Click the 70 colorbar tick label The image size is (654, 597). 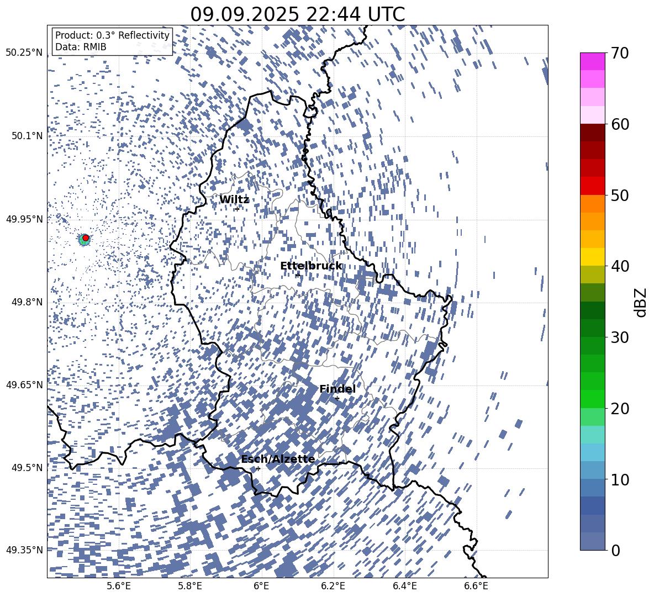coord(620,53)
